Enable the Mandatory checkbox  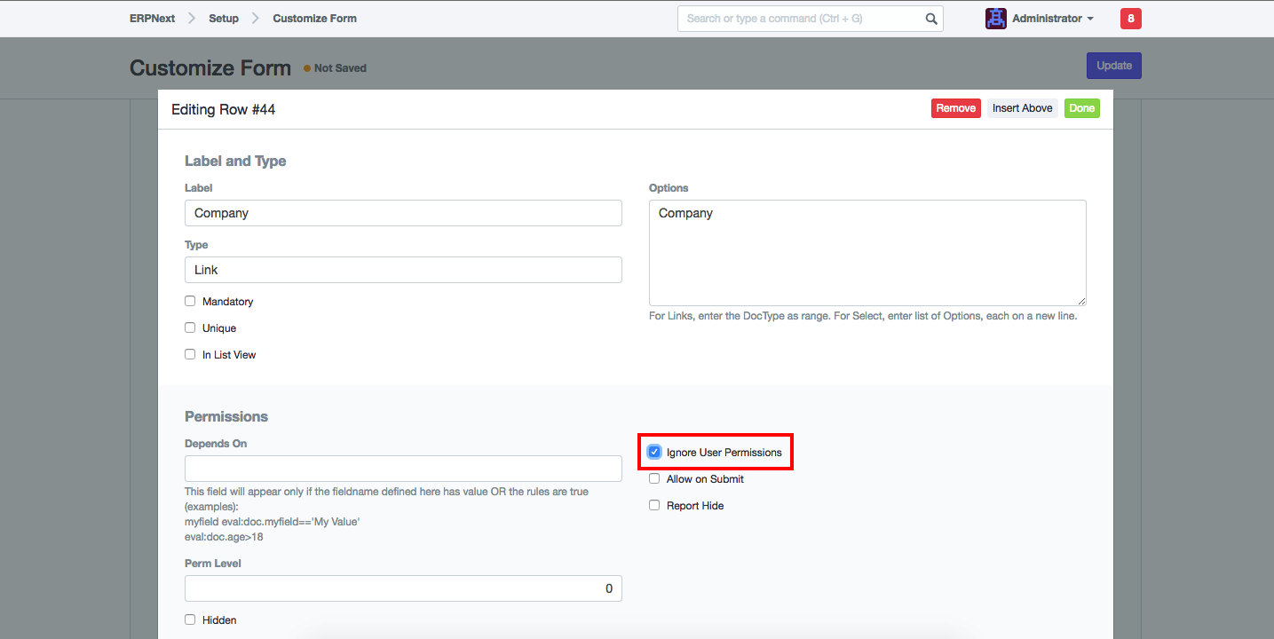[x=190, y=302]
